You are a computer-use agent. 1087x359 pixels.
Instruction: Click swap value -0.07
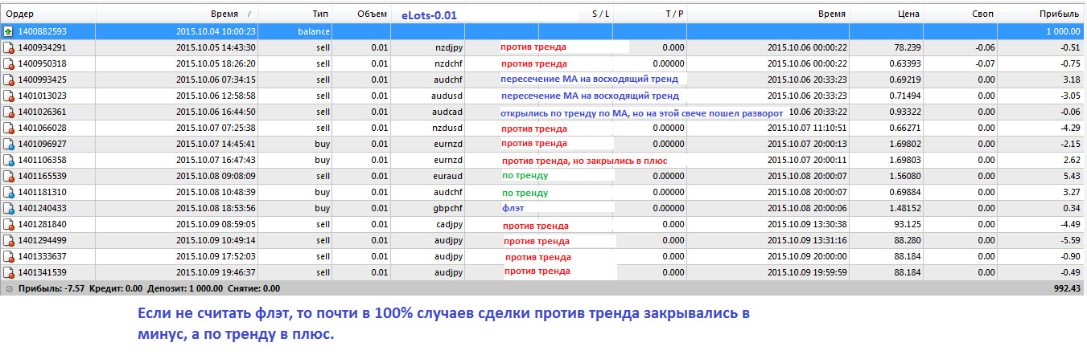[x=985, y=63]
